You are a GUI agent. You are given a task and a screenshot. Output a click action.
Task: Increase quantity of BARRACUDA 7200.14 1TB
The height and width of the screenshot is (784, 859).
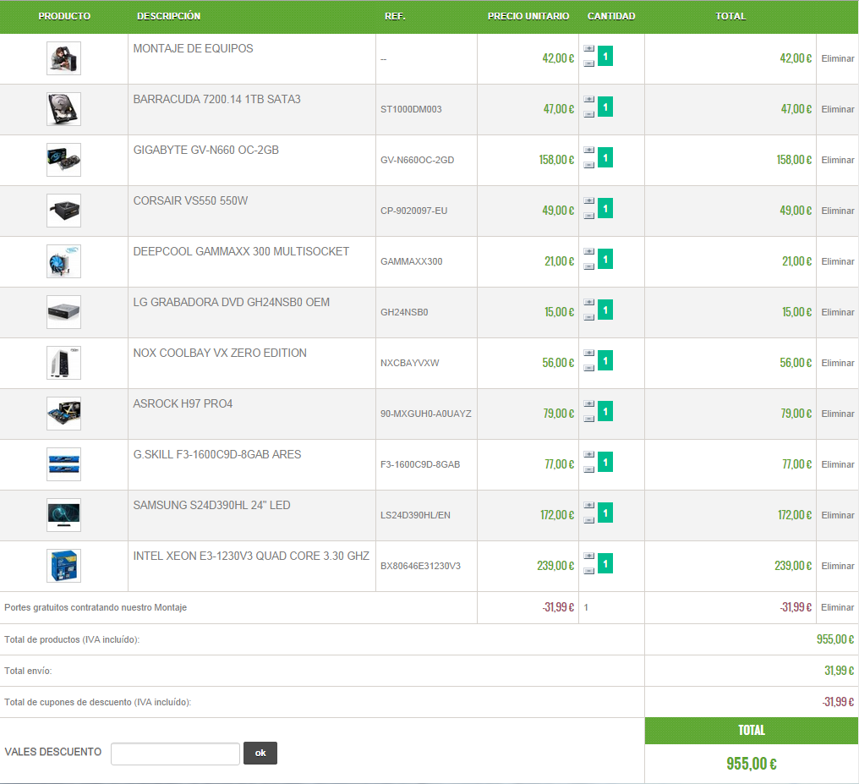589,100
